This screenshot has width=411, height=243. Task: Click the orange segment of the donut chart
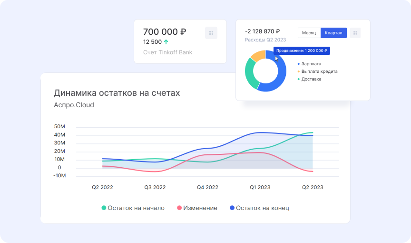click(257, 56)
